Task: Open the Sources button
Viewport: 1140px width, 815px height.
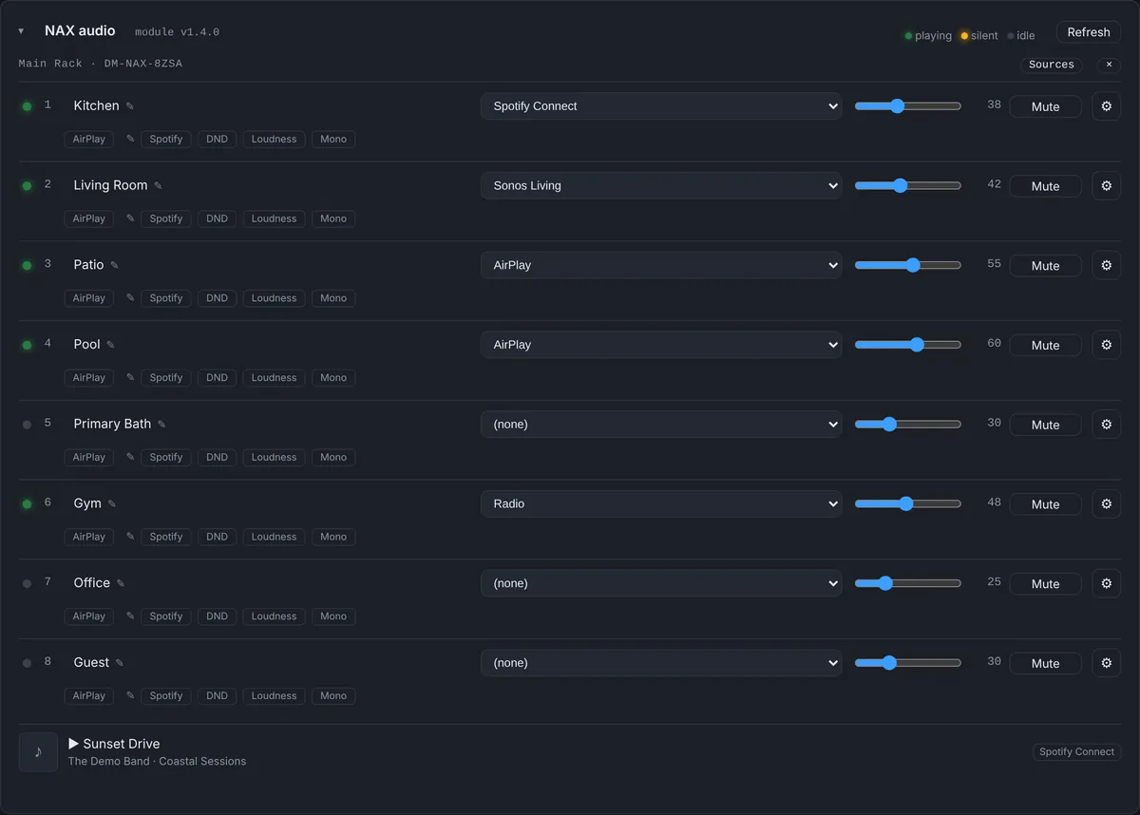Action: [1052, 65]
